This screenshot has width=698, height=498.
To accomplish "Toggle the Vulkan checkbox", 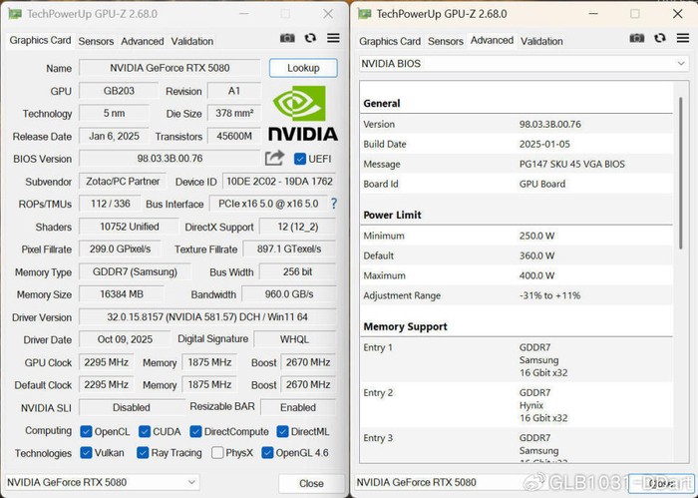I will tap(86, 452).
